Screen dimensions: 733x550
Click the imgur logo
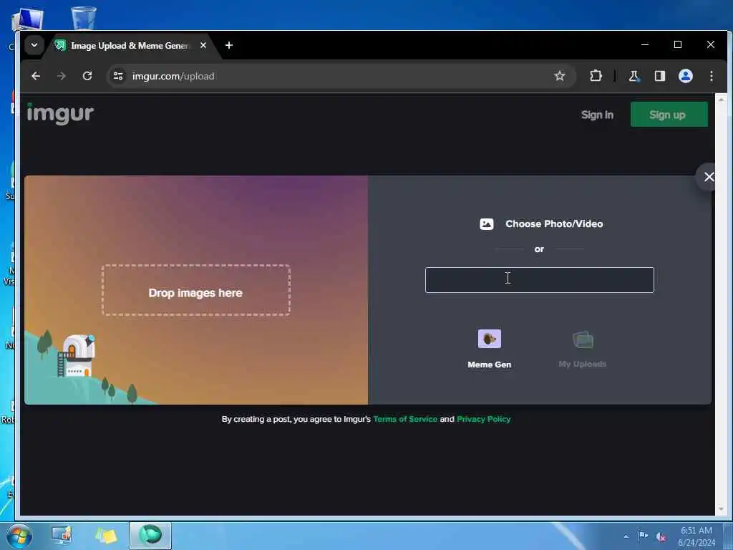click(x=60, y=114)
